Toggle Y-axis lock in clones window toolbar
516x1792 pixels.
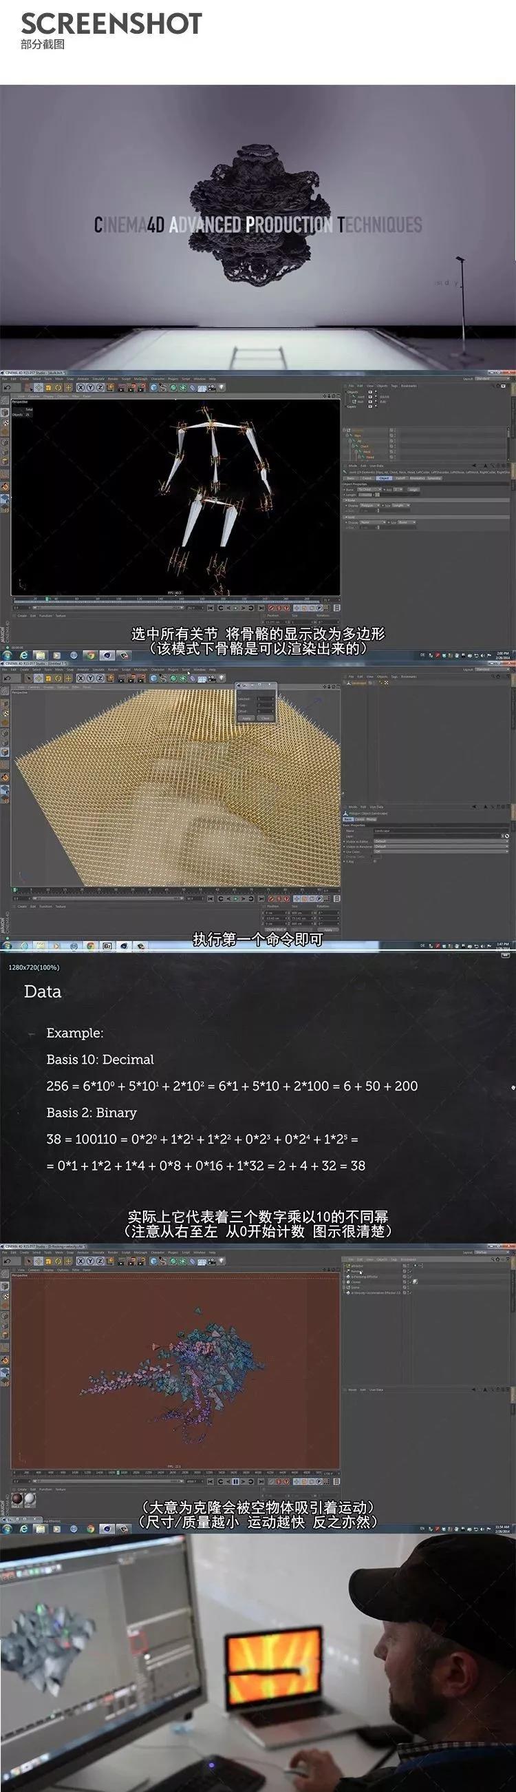click(x=90, y=1261)
